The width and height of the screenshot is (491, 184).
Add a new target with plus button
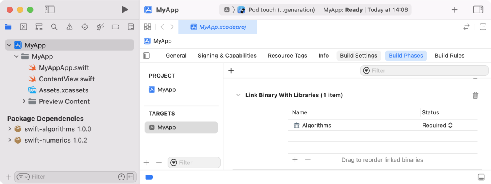point(146,163)
